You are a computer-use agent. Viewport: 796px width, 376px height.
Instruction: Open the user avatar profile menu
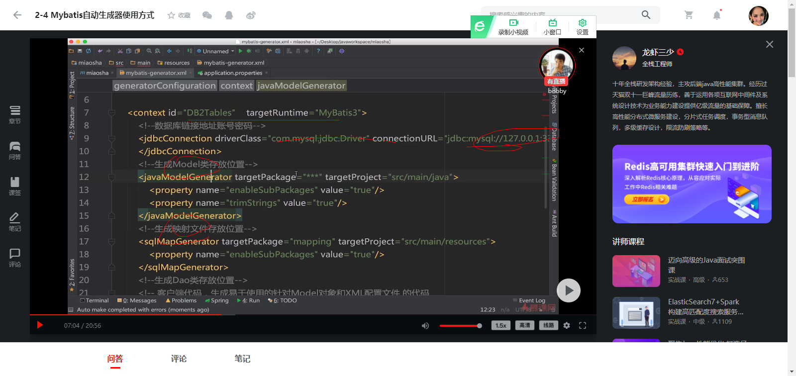pyautogui.click(x=759, y=15)
